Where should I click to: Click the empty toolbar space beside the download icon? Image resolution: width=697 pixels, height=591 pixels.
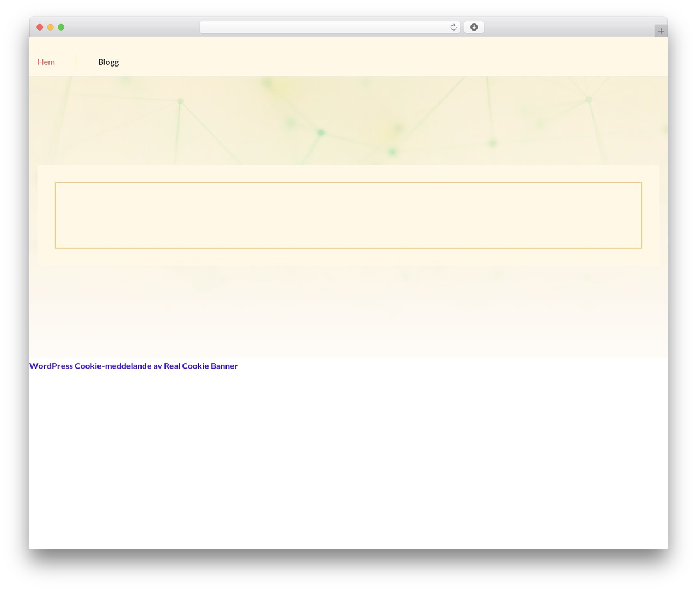point(566,27)
